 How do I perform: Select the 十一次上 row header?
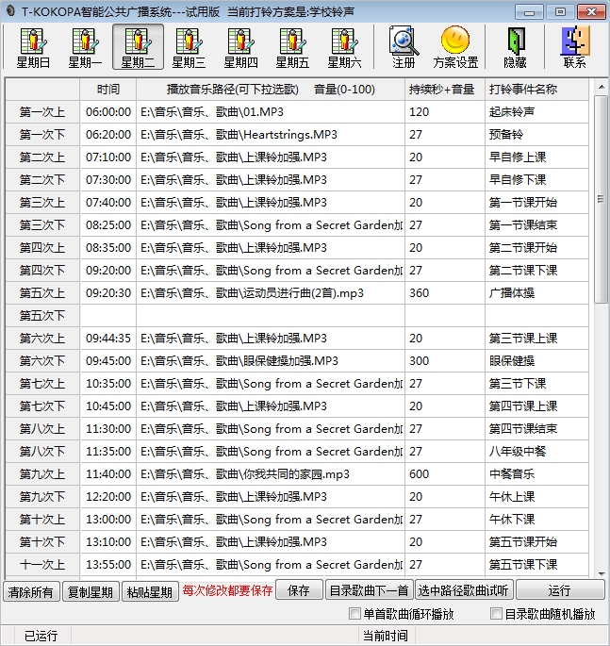click(42, 565)
